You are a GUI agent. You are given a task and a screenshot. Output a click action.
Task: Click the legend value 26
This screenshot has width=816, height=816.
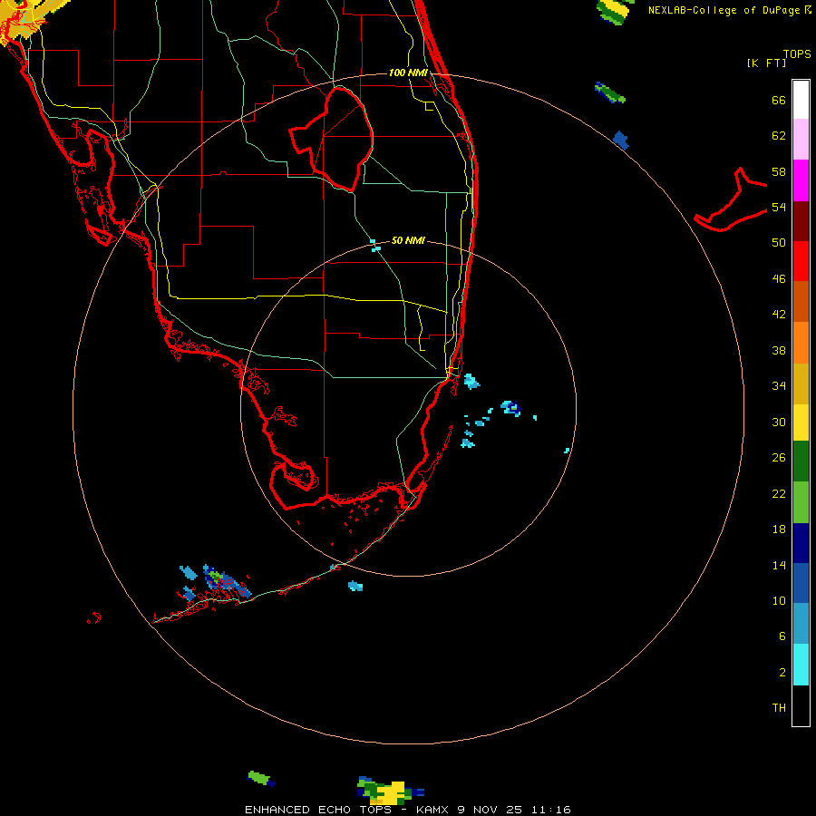[x=779, y=458]
